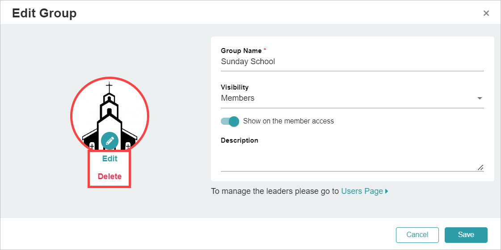Viewport: 501px width, 250px height.
Task: Cancel editing the group
Action: [417, 235]
